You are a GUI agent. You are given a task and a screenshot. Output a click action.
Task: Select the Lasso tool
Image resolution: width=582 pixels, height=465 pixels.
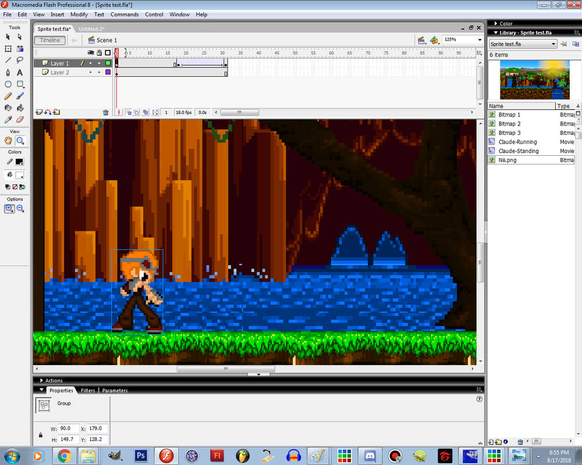click(x=20, y=60)
